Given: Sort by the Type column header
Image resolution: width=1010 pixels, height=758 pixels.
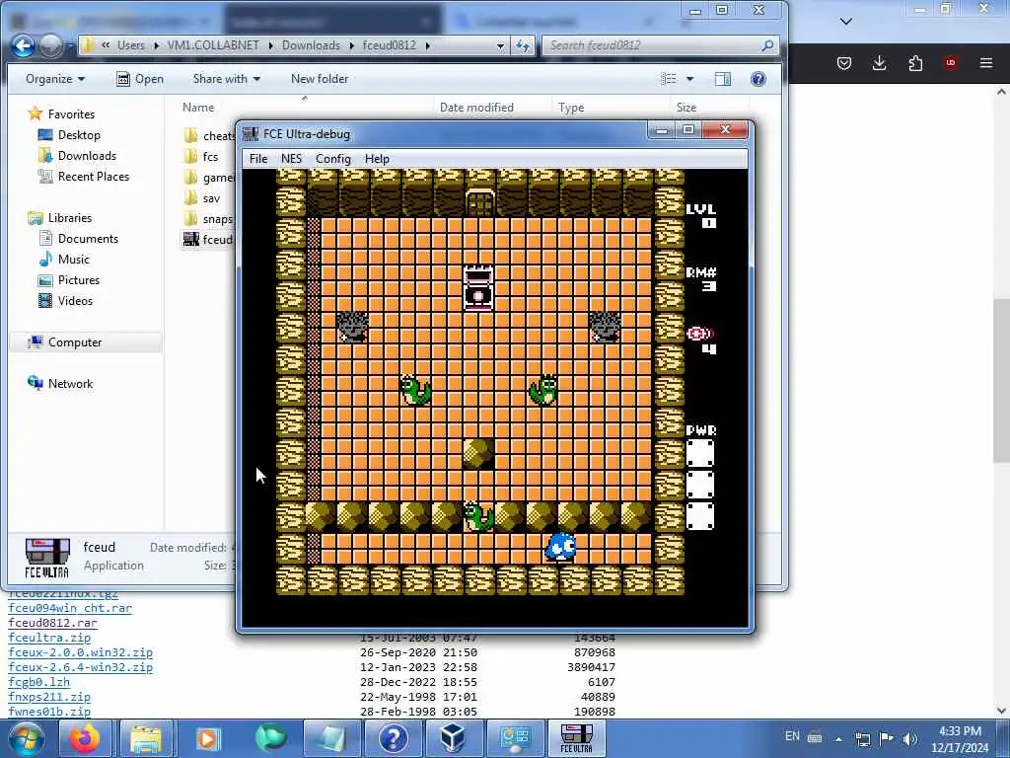Looking at the screenshot, I should pos(571,108).
